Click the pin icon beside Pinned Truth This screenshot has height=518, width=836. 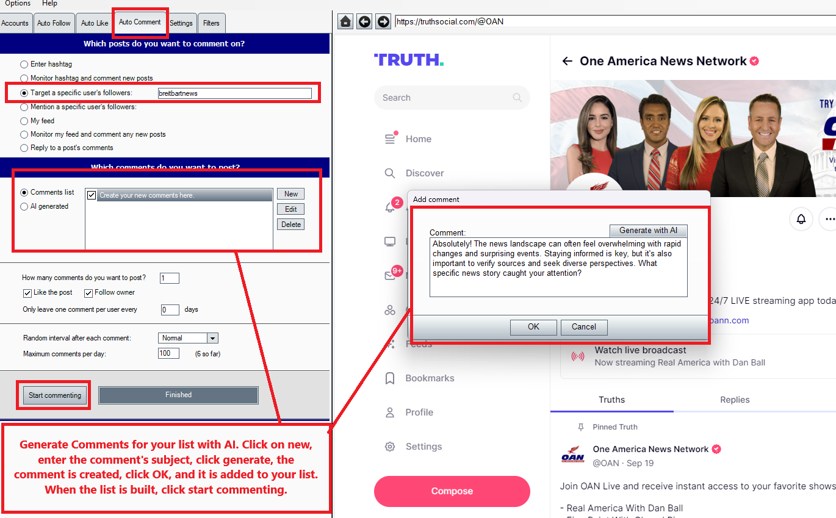581,427
